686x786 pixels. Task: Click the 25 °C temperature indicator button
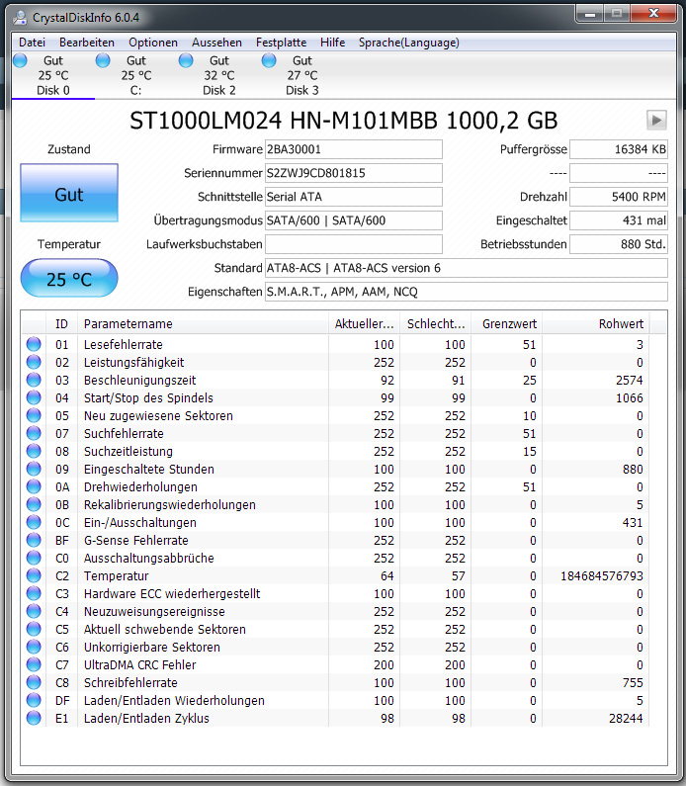point(68,279)
